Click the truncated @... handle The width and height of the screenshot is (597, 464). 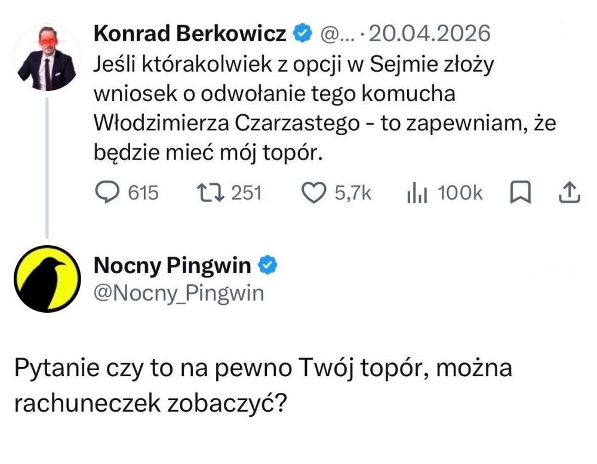point(337,34)
